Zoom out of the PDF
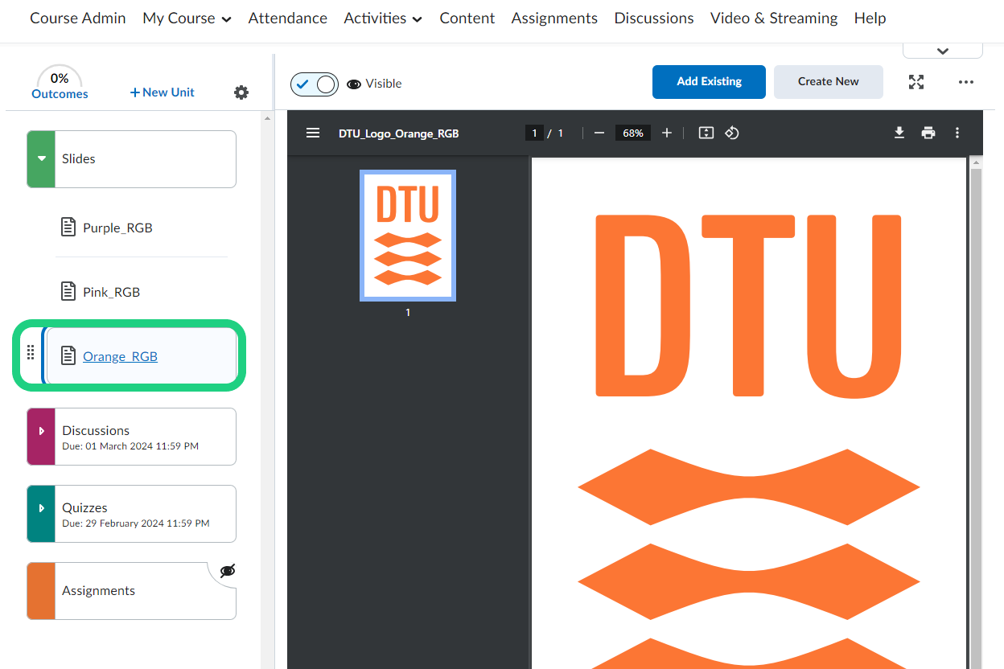1004x669 pixels. (x=599, y=133)
